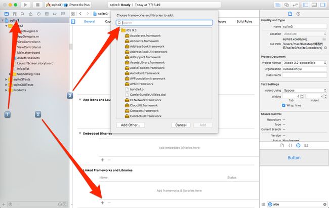
Task: Click the Add Other... button
Action: pos(130,125)
